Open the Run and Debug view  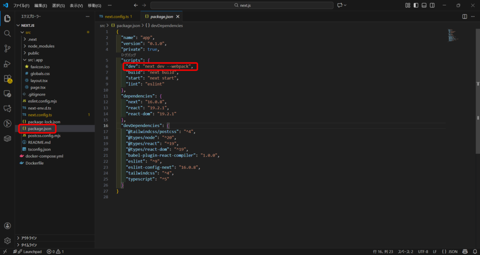(x=7, y=64)
